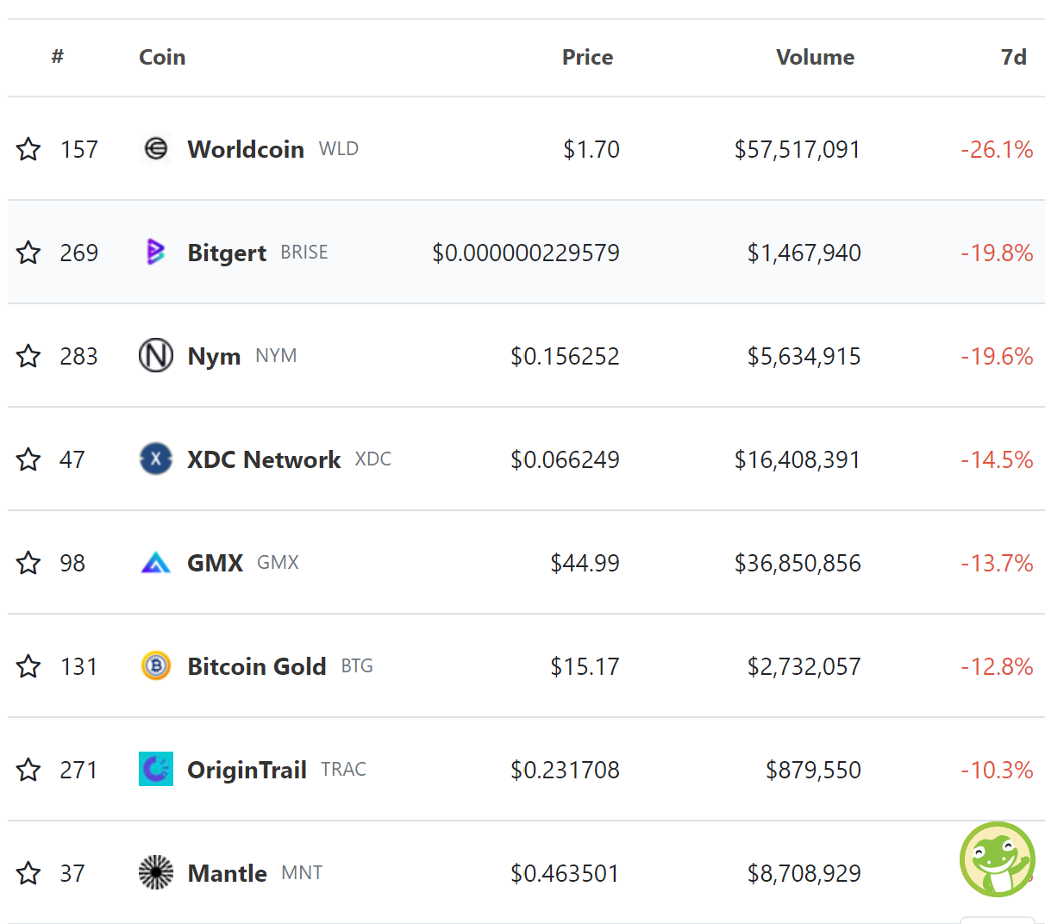Sort by the 7d change header

(1013, 58)
